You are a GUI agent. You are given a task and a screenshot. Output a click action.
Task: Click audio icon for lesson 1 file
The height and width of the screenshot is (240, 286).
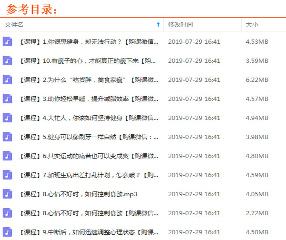7,41
